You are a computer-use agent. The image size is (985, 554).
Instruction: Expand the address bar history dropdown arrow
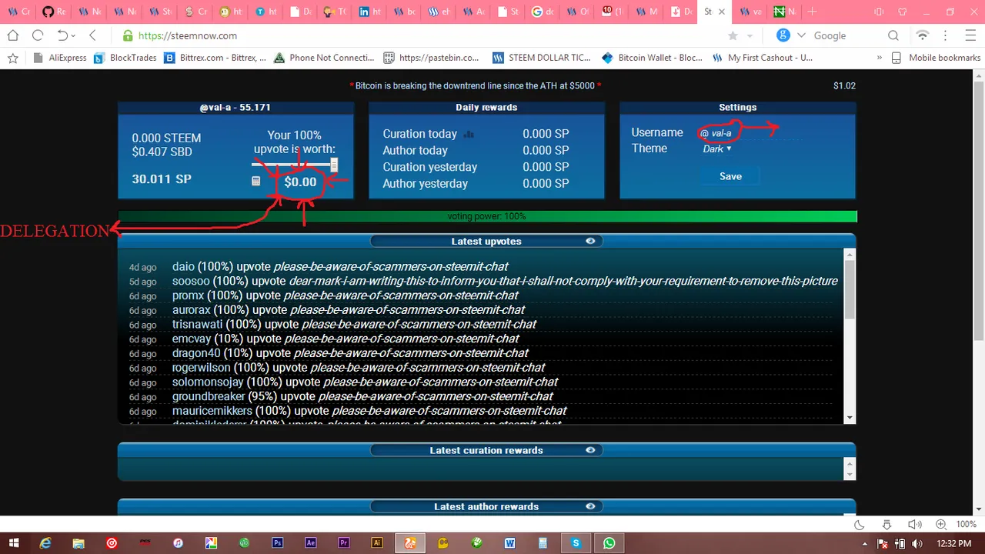point(750,36)
